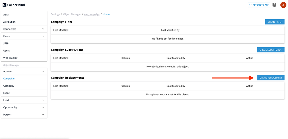Select the Company object in sidebar
Screen dimensions: 288x139
24,86
